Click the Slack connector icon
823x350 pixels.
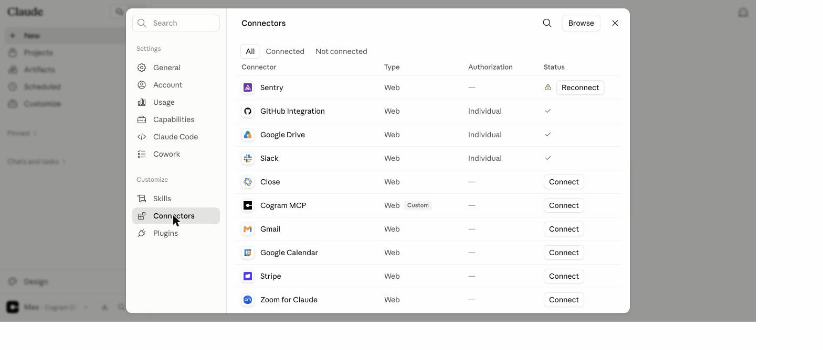pyautogui.click(x=248, y=158)
